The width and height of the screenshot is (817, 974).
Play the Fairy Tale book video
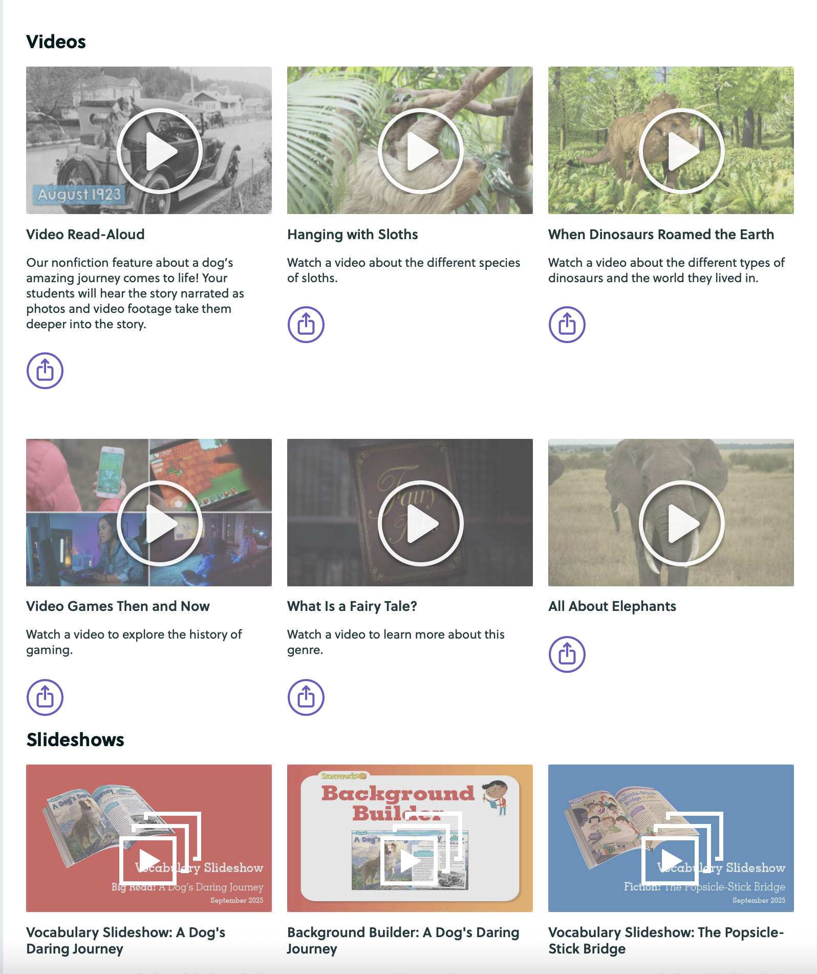(x=421, y=523)
